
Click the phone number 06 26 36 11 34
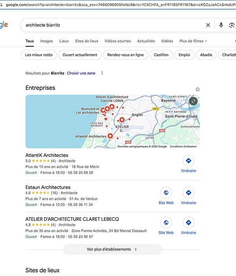coord(80,205)
